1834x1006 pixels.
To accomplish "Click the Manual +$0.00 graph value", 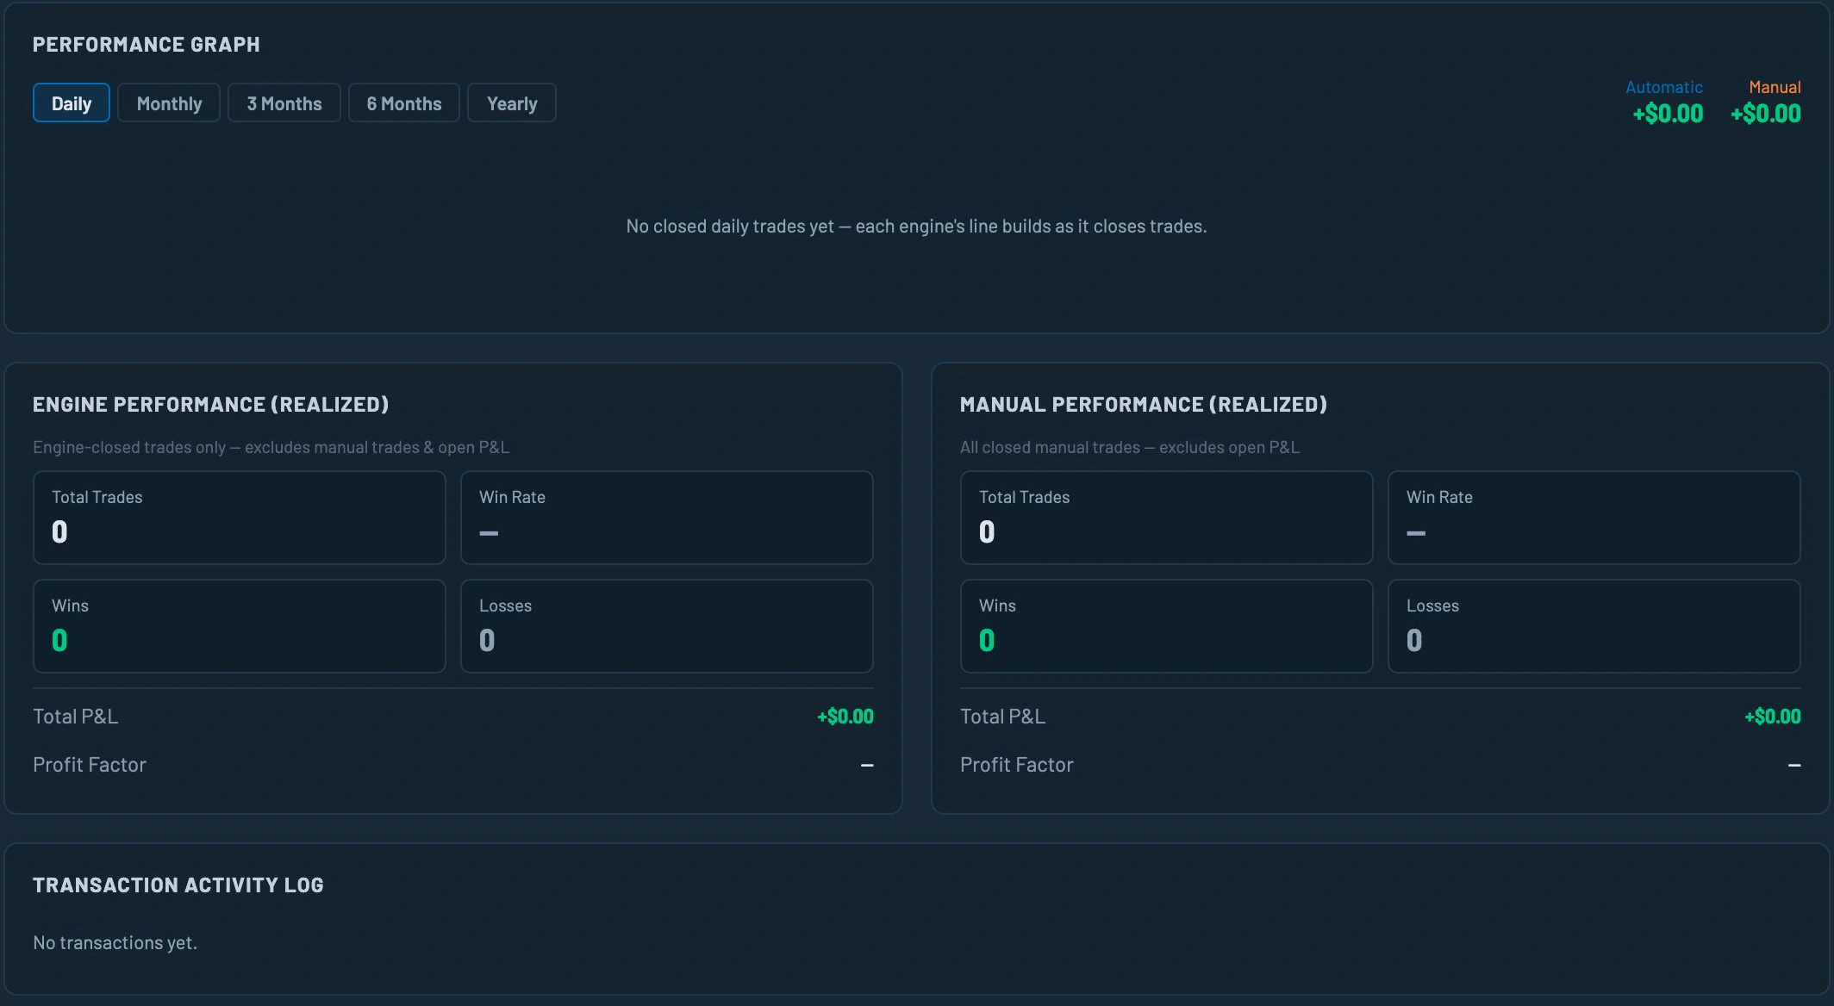I will coord(1766,114).
